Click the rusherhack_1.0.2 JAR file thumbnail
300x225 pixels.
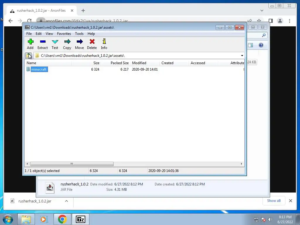(x=50, y=187)
